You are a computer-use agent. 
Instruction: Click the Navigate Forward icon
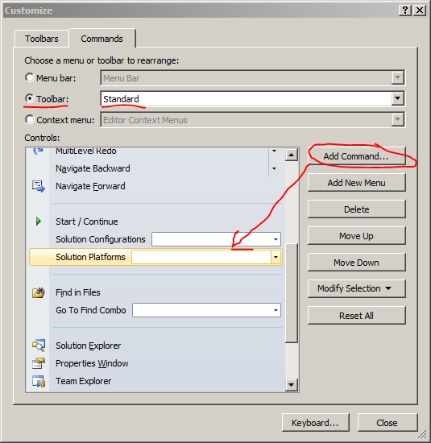[x=38, y=187]
